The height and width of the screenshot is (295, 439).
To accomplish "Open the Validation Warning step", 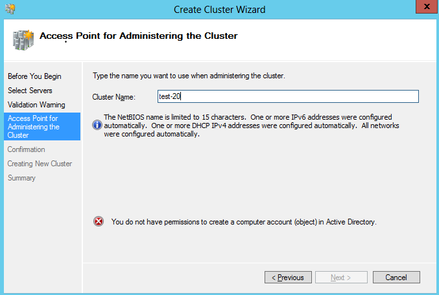I will point(36,105).
